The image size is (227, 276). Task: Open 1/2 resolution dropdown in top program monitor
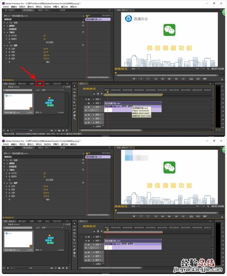coord(200,69)
